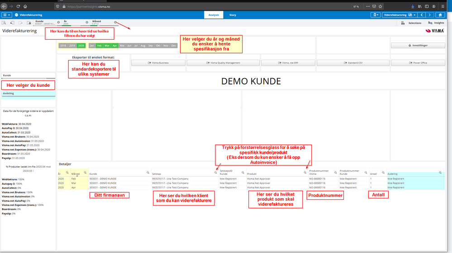This screenshot has width=452, height=253.
Task: Sort table by Måned column header
Action: pyautogui.click(x=76, y=174)
